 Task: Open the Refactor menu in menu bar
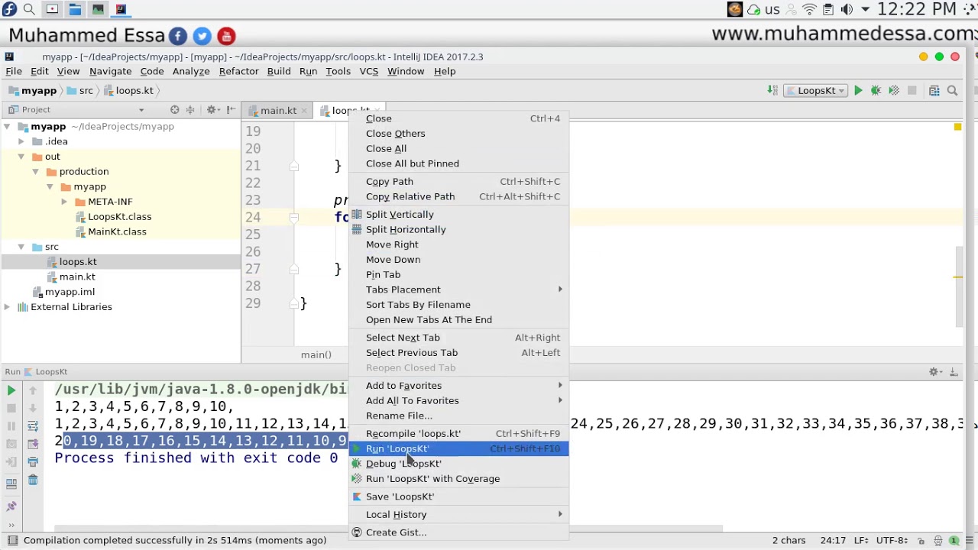click(x=238, y=71)
